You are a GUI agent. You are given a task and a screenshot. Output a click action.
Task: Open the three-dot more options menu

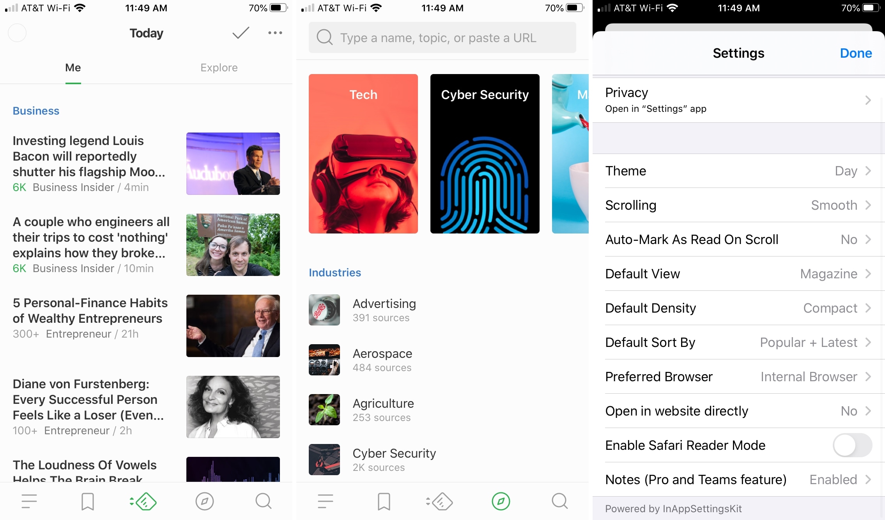point(275,33)
